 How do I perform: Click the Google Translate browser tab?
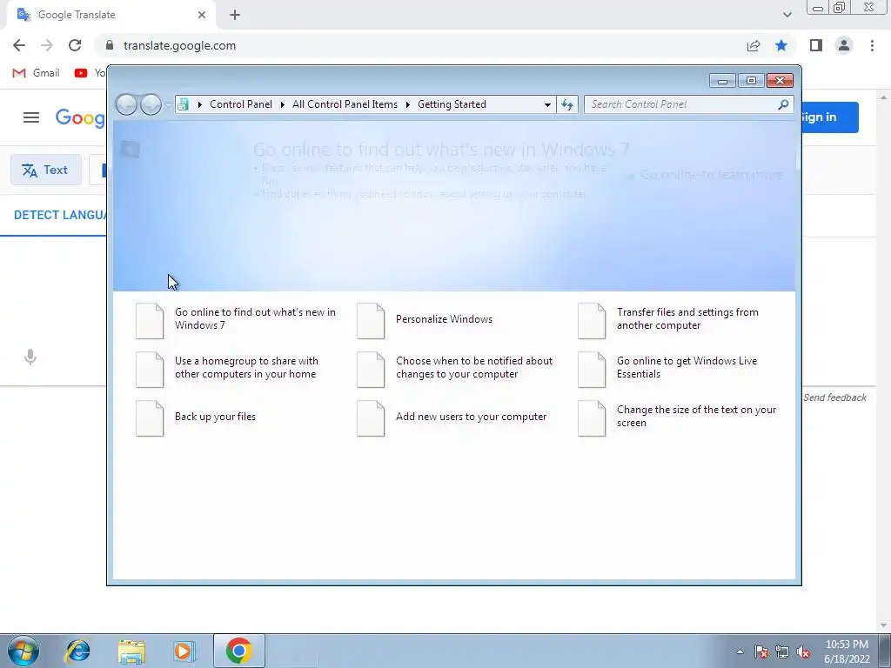coord(111,15)
